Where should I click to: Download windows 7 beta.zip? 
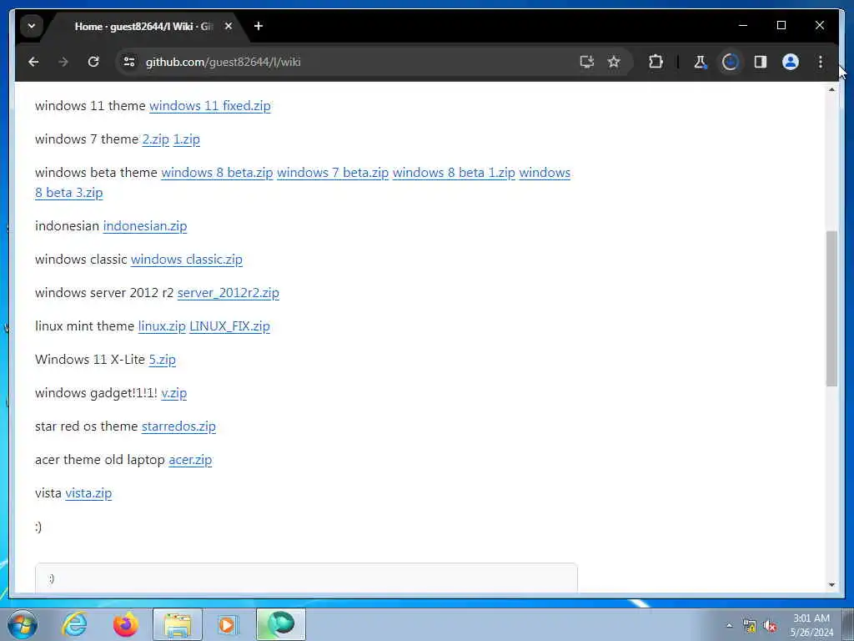coord(333,173)
